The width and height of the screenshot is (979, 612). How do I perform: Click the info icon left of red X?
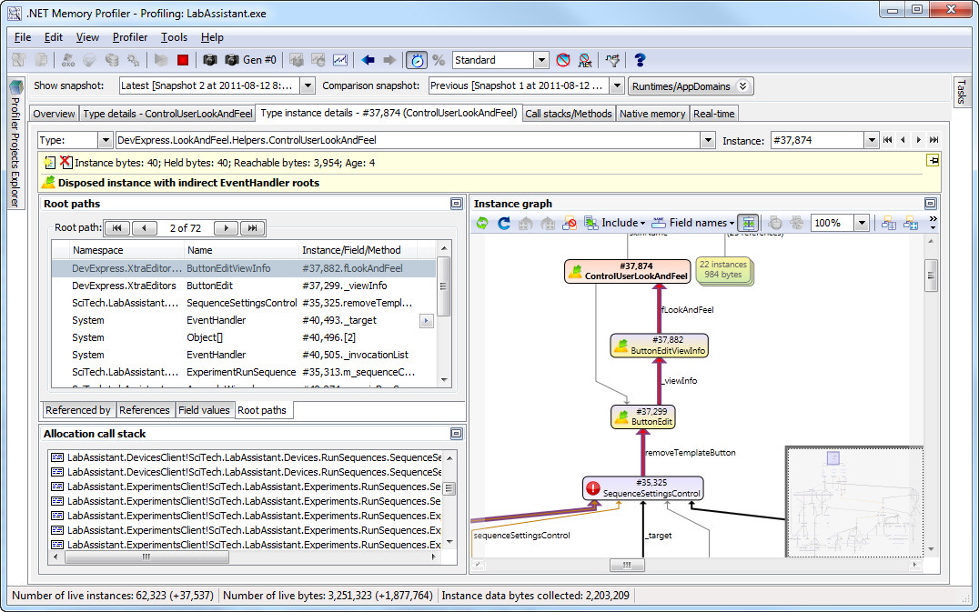coord(49,163)
